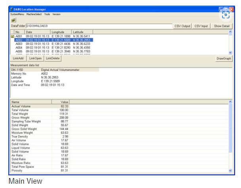Click the CSV Input button
The width and height of the screenshot is (241, 188).
(201, 26)
